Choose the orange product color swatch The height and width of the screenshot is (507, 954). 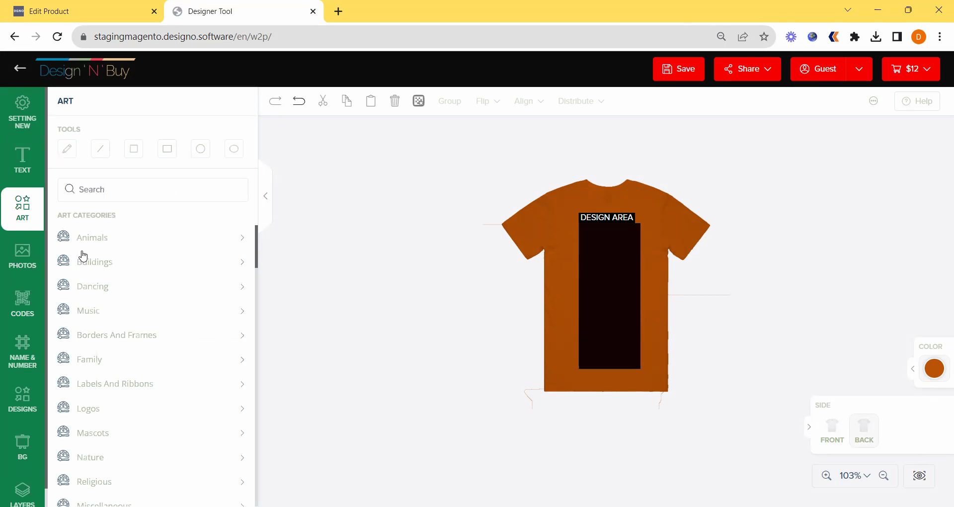tap(934, 368)
